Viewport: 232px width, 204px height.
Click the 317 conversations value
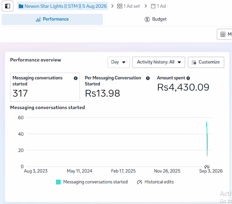(20, 93)
